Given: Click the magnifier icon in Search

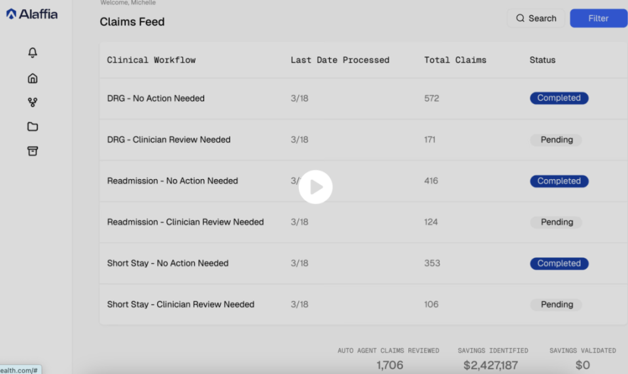Looking at the screenshot, I should tap(520, 18).
